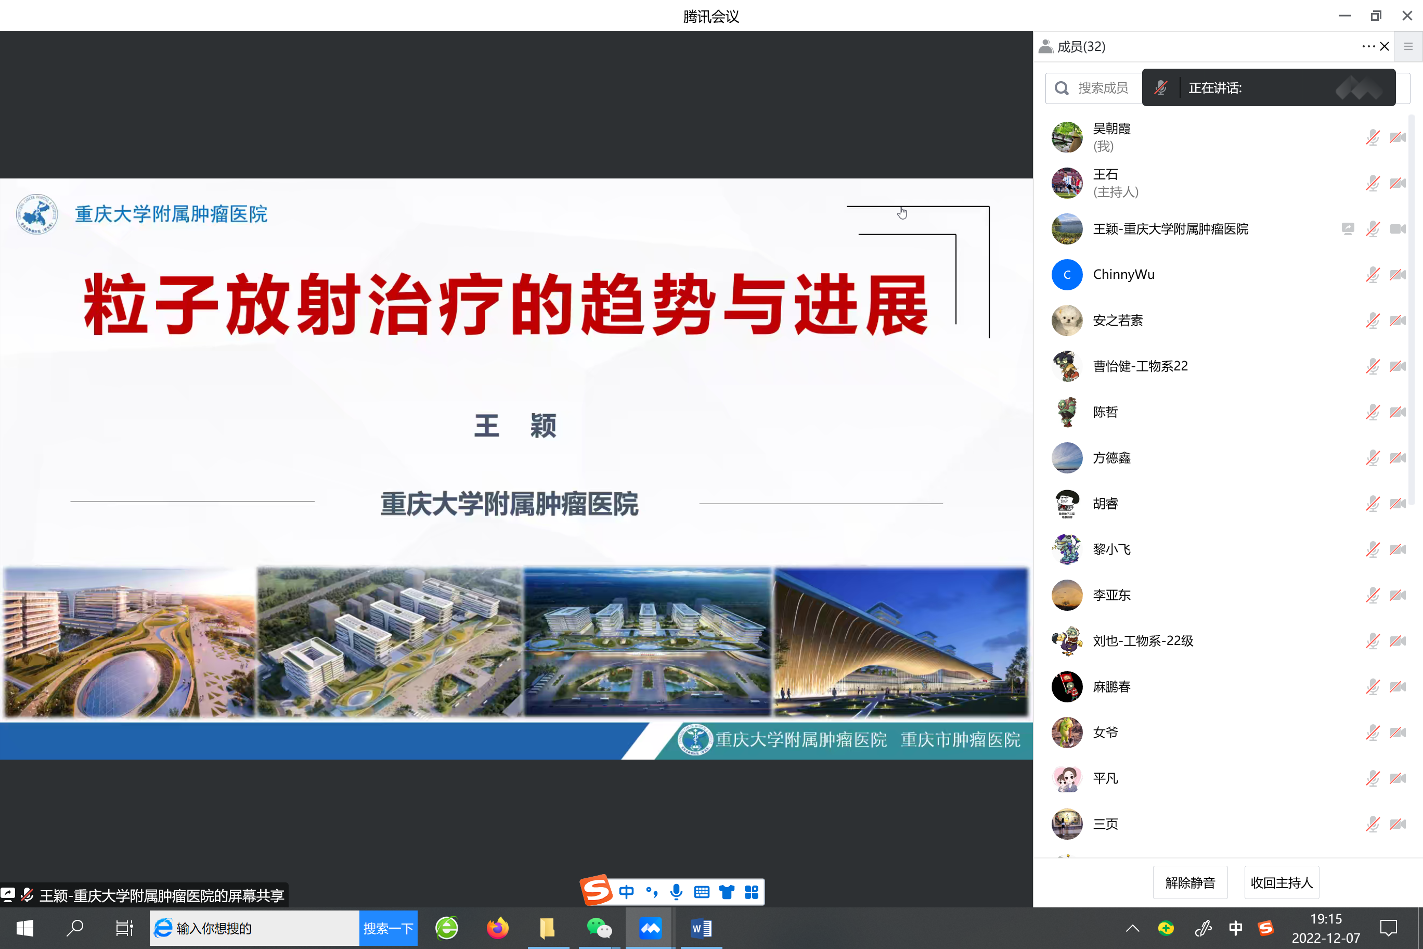Open 360 browser from taskbar
The height and width of the screenshot is (949, 1423).
click(447, 928)
